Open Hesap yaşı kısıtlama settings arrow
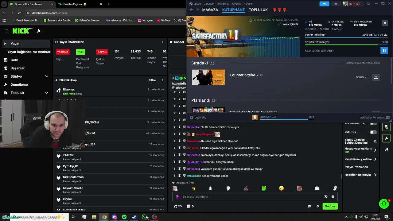393x221 pixels. (x=375, y=150)
